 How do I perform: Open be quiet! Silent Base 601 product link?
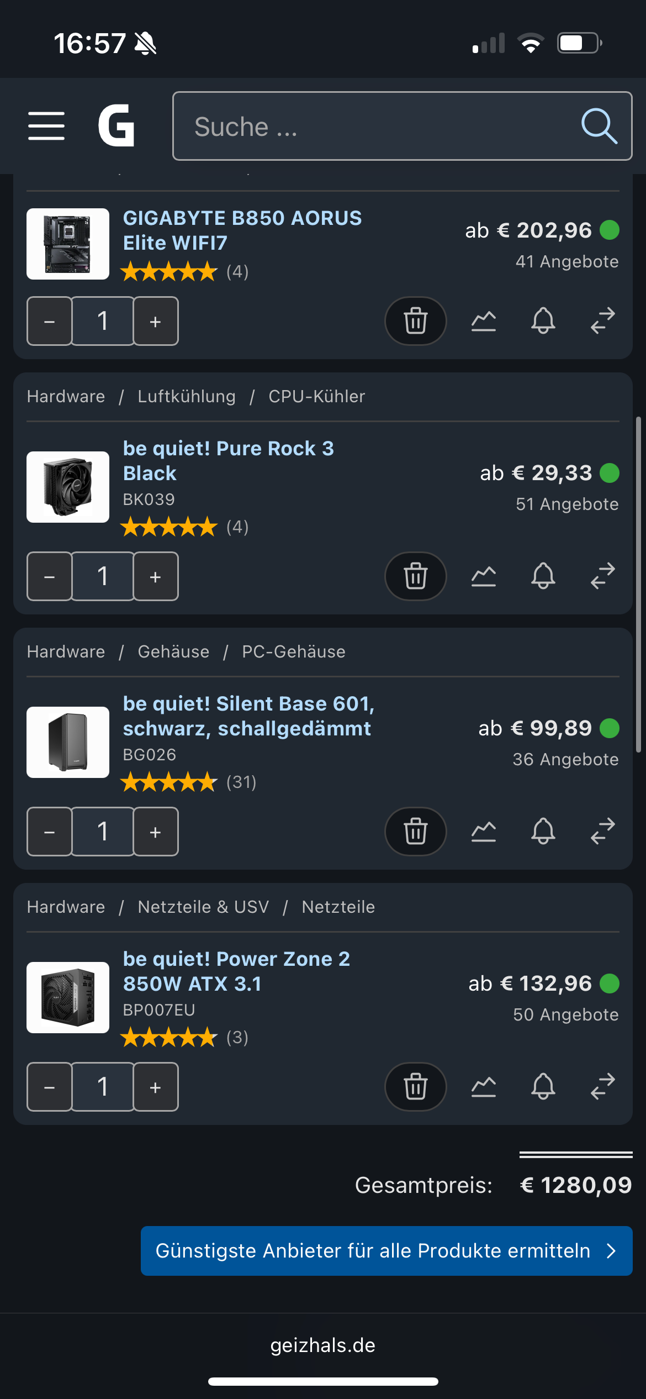pyautogui.click(x=248, y=716)
